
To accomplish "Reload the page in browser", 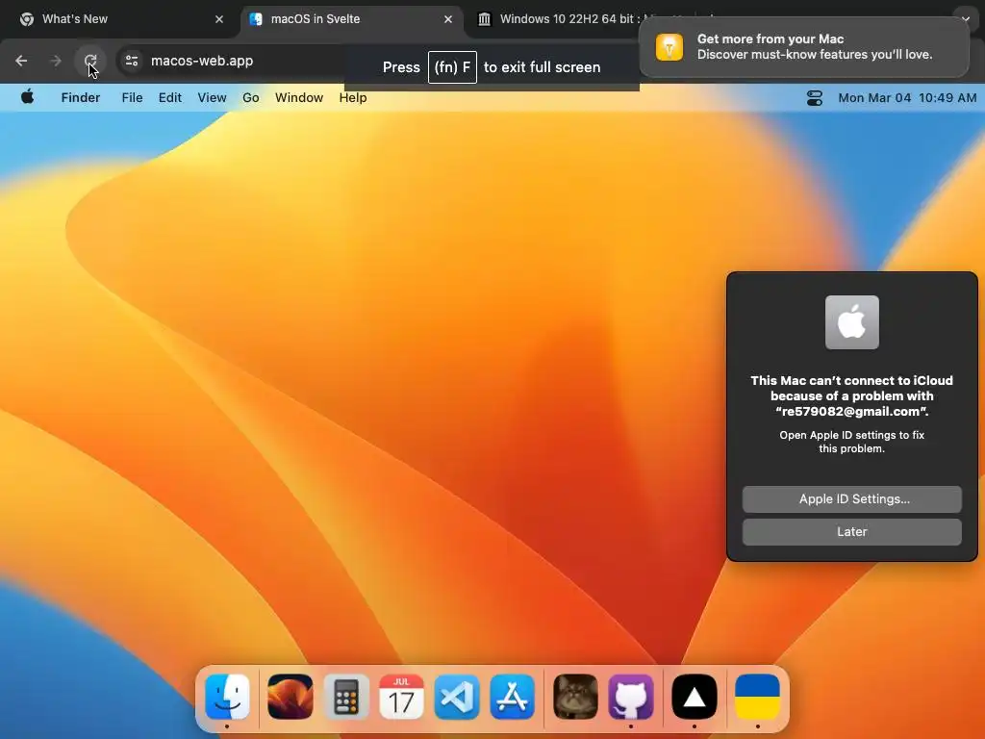I will 90,61.
